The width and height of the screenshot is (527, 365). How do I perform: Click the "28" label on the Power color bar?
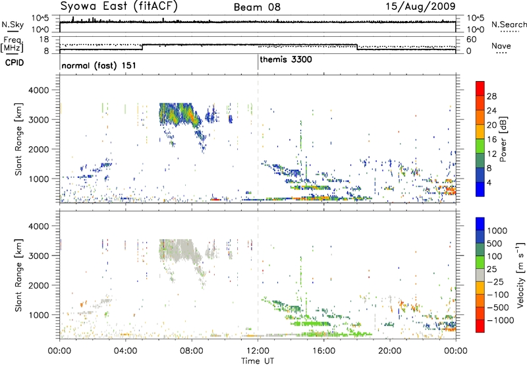[491, 96]
